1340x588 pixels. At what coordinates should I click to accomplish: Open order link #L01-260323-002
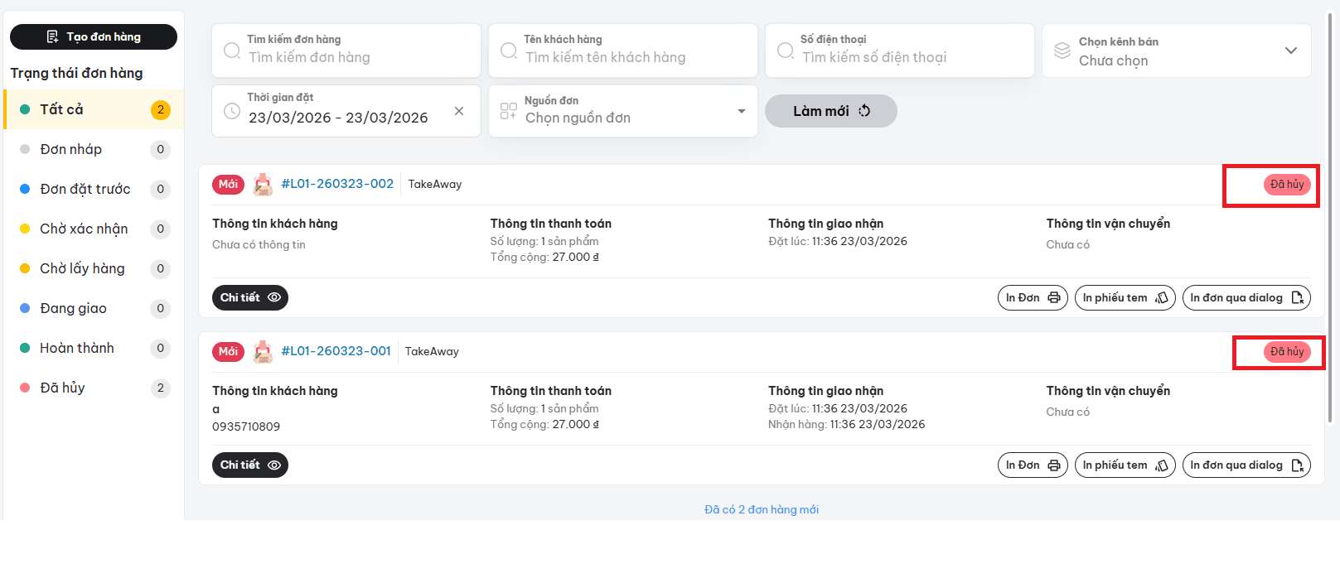[x=337, y=184]
